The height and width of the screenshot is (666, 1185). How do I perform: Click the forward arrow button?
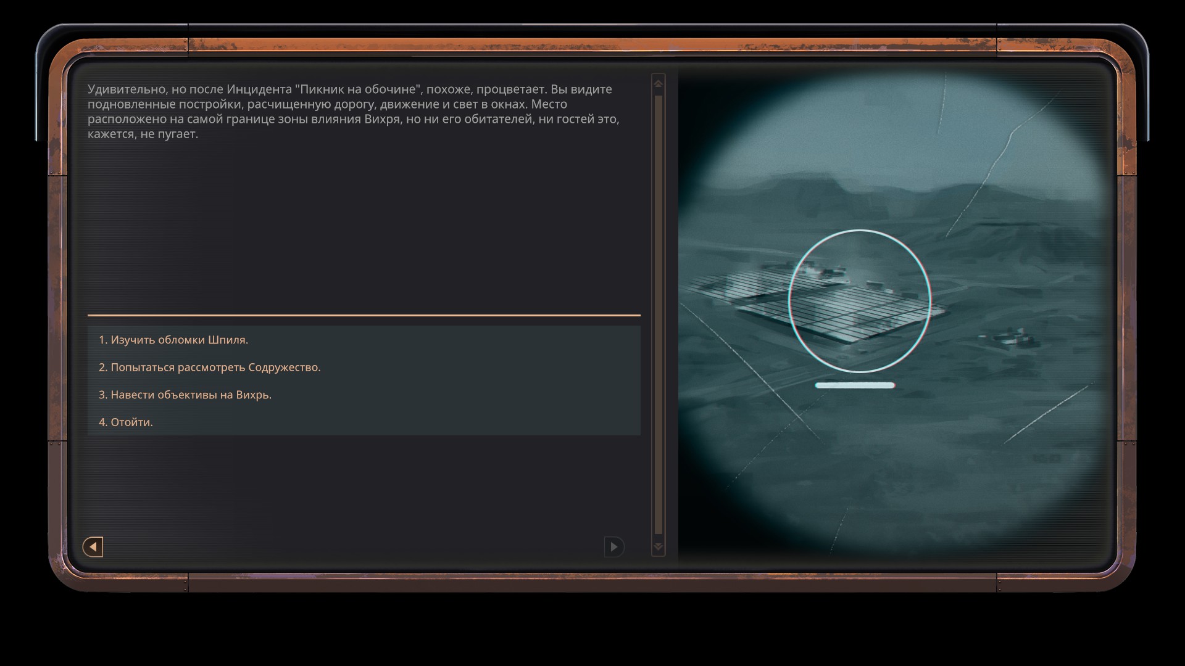613,546
